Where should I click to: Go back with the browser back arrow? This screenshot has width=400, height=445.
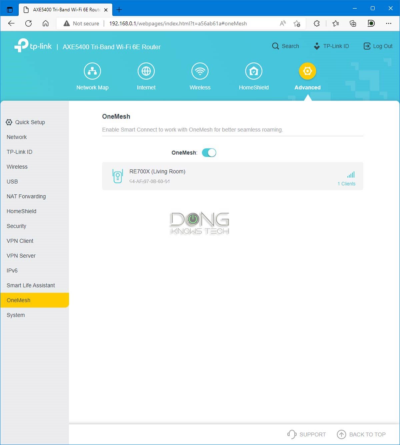point(11,23)
